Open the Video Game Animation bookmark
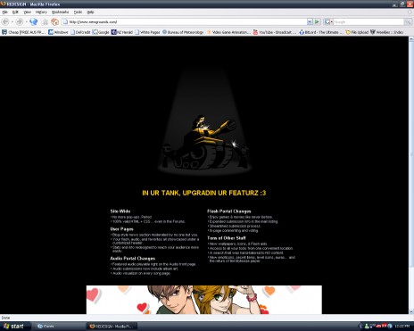414x331 pixels. click(x=228, y=32)
